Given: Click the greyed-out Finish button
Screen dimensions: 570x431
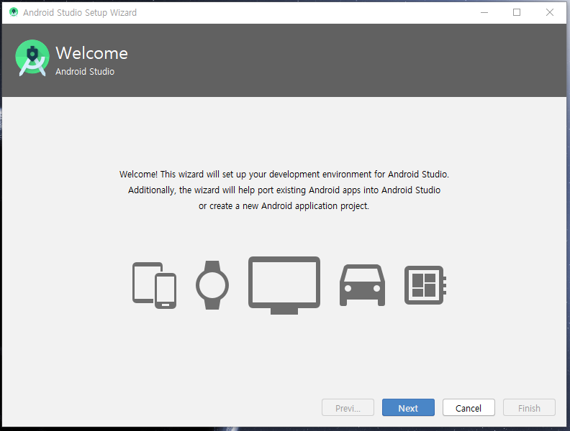Looking at the screenshot, I should point(529,407).
